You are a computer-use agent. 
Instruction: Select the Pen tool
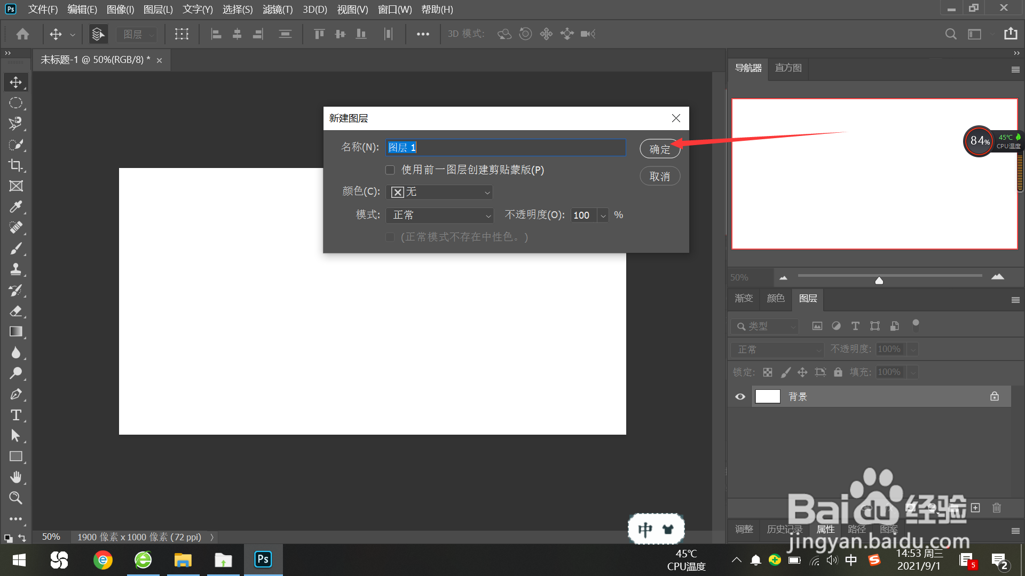click(x=15, y=394)
